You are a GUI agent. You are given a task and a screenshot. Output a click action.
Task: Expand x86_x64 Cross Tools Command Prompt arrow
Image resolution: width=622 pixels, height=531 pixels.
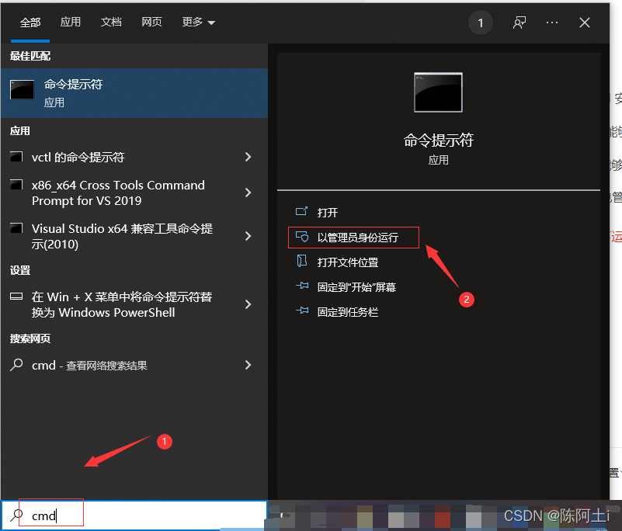(x=248, y=193)
